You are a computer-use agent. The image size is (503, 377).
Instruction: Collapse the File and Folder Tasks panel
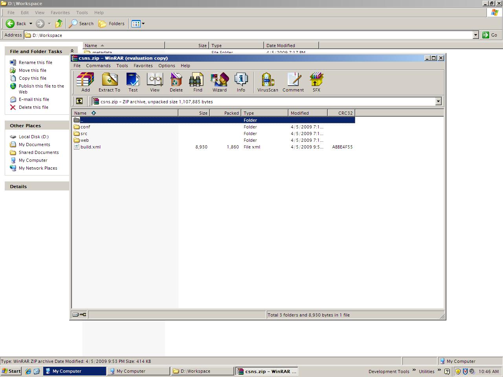72,51
